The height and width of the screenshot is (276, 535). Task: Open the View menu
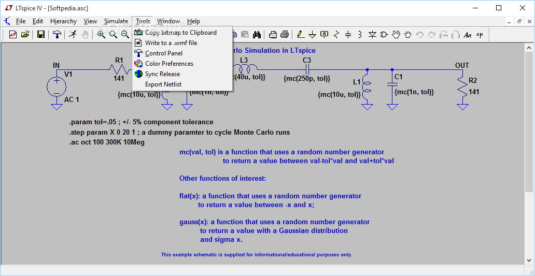(x=90, y=21)
